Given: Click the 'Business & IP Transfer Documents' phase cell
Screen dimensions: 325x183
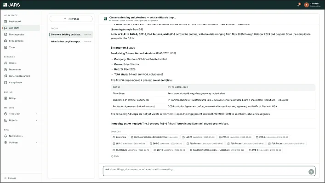Looking at the screenshot, I should pyautogui.click(x=131, y=100).
